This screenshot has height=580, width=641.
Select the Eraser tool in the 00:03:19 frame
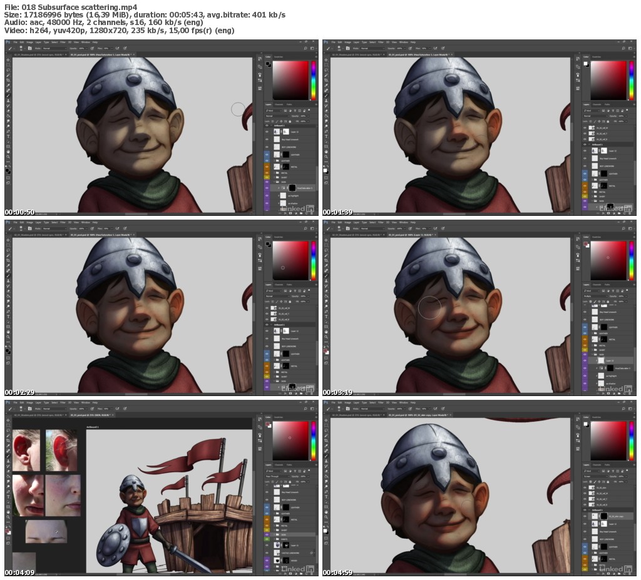[326, 291]
